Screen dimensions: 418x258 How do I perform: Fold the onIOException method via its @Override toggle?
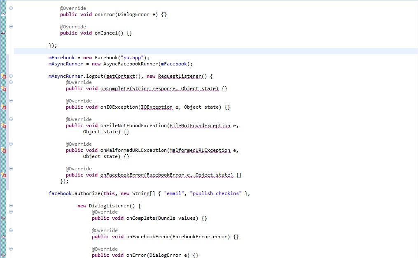click(x=11, y=101)
